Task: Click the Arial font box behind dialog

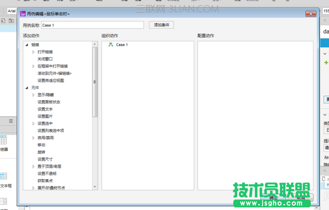Action: (x=11, y=11)
